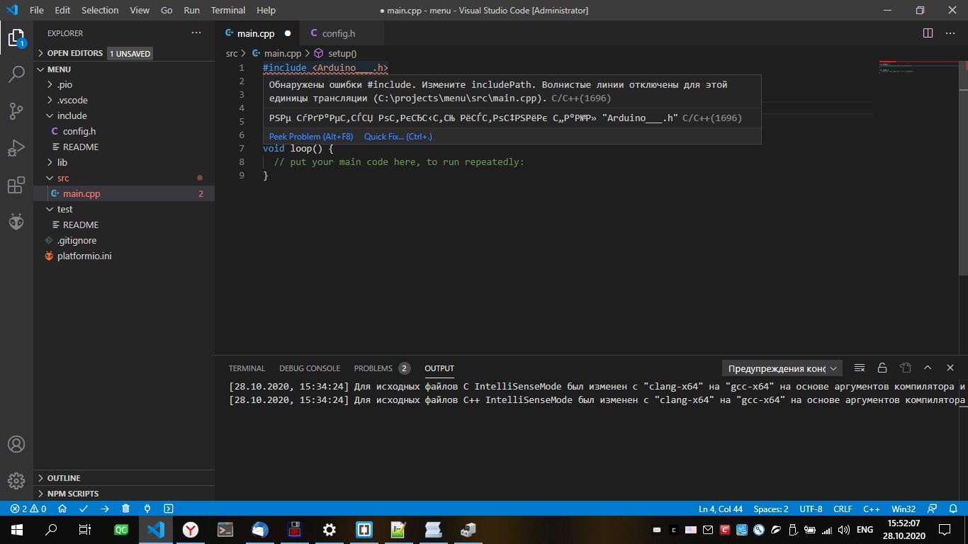Expand the lib folder
This screenshot has width=968, height=544.
[124, 162]
